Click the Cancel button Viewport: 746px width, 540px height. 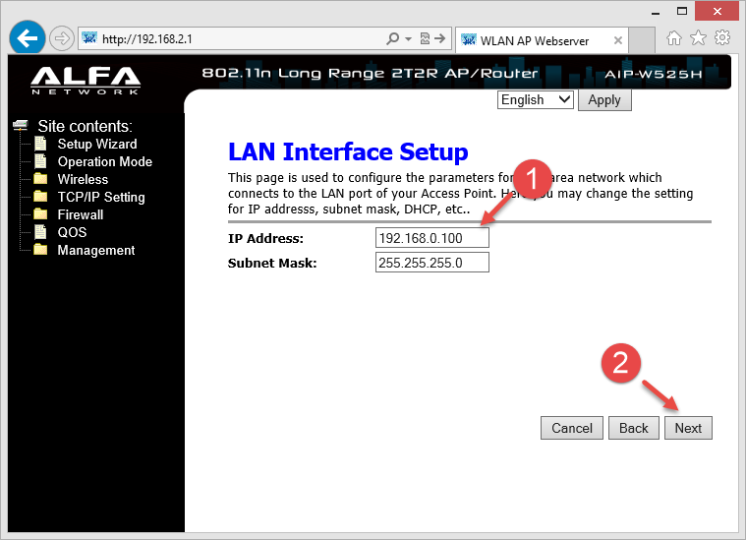[572, 428]
